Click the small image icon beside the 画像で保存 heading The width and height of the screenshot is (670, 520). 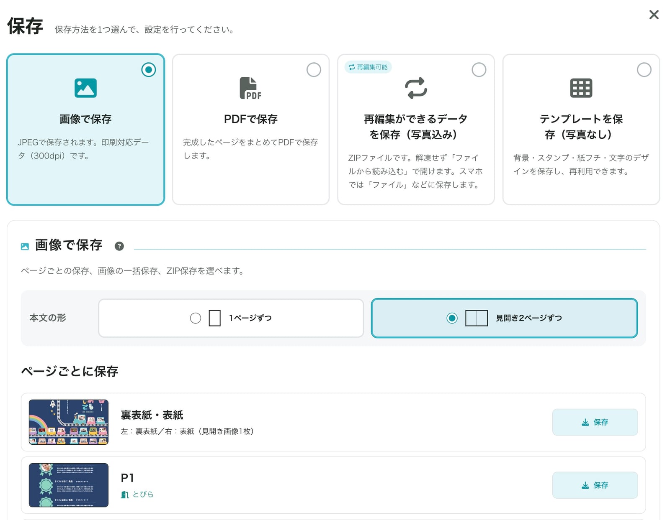click(x=25, y=247)
